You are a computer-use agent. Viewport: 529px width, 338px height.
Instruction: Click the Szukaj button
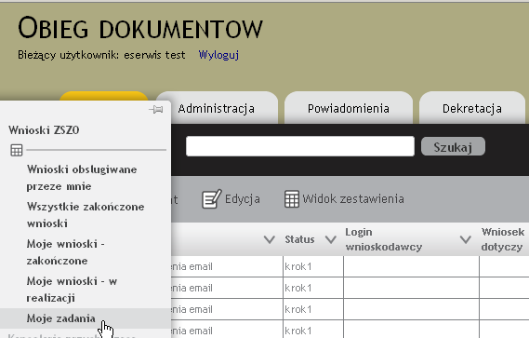click(x=453, y=147)
